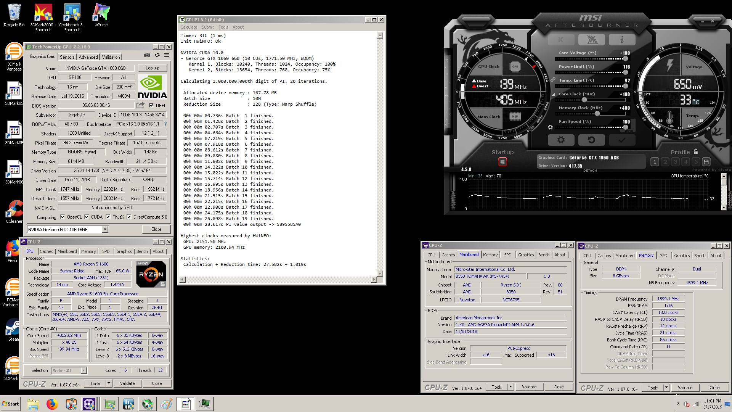Viewport: 732px width, 412px height.
Task: Click the GPU-Z Lookup button
Action: coord(152,68)
